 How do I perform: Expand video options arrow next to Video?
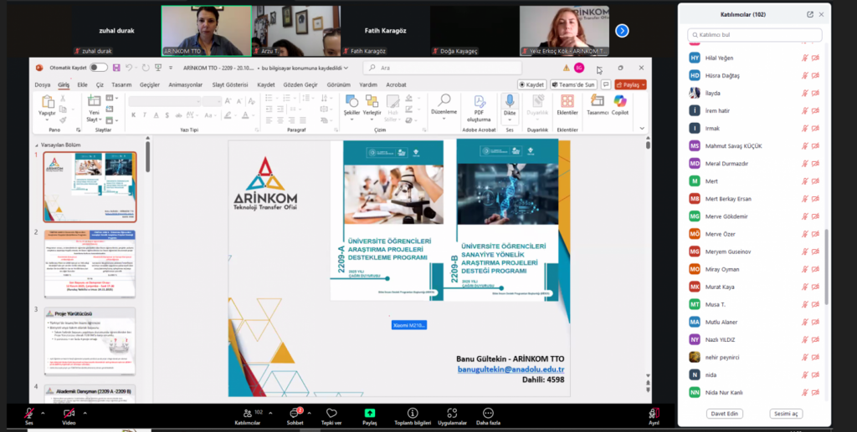click(x=84, y=410)
